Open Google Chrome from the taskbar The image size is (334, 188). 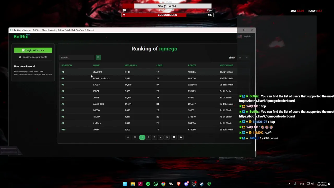point(163,184)
